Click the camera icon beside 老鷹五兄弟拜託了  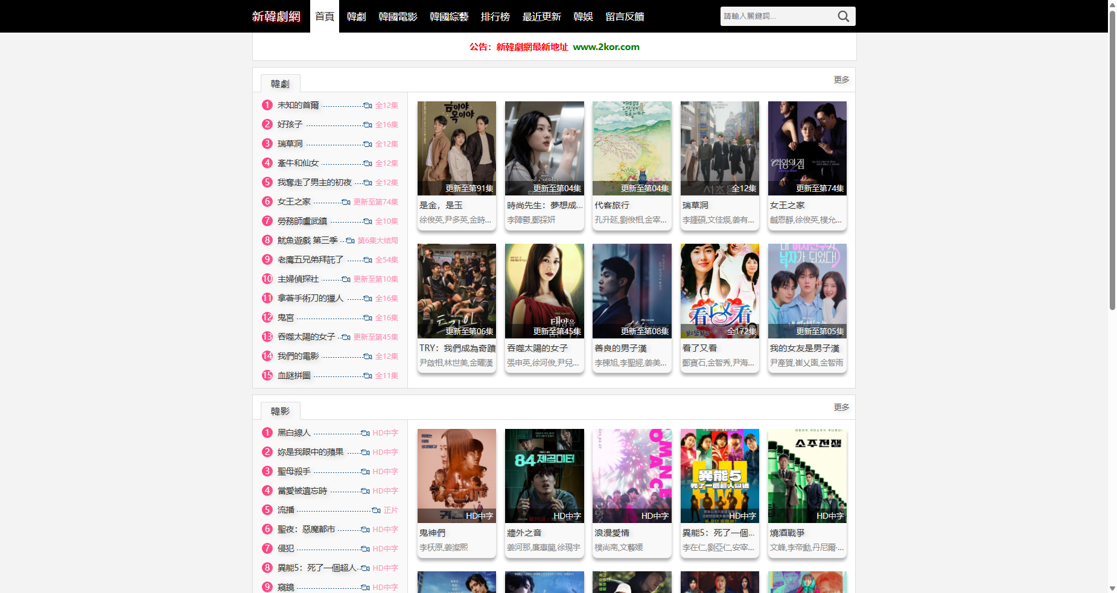tap(368, 260)
